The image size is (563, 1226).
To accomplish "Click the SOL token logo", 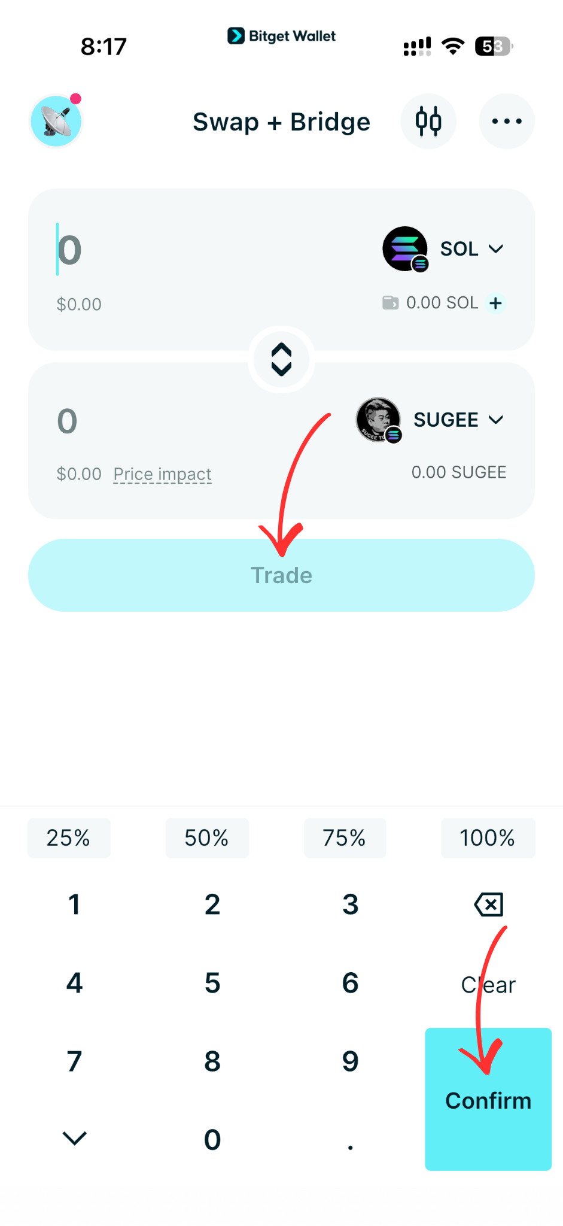I will point(405,248).
